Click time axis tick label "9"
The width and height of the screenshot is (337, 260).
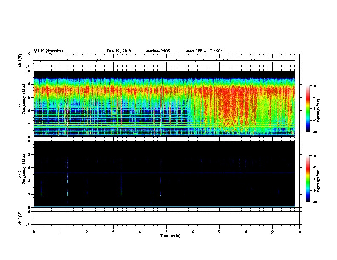pos(272,232)
